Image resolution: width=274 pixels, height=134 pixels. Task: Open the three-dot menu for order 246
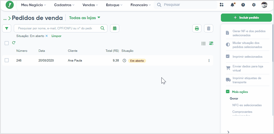[x=209, y=61]
